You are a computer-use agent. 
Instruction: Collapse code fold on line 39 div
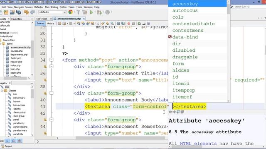pyautogui.click(x=52, y=93)
